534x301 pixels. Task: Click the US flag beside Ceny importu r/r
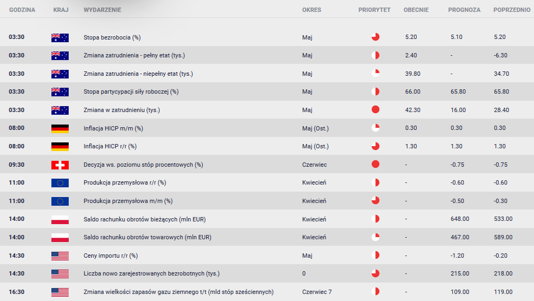pos(60,256)
